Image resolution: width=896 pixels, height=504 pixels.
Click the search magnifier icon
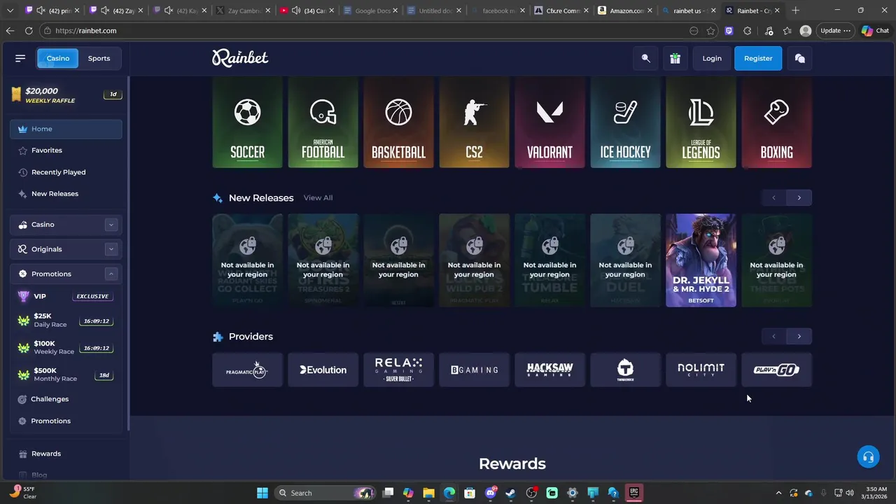point(646,58)
